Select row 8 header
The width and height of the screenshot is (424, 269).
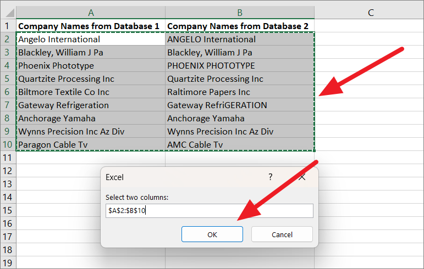(7, 118)
